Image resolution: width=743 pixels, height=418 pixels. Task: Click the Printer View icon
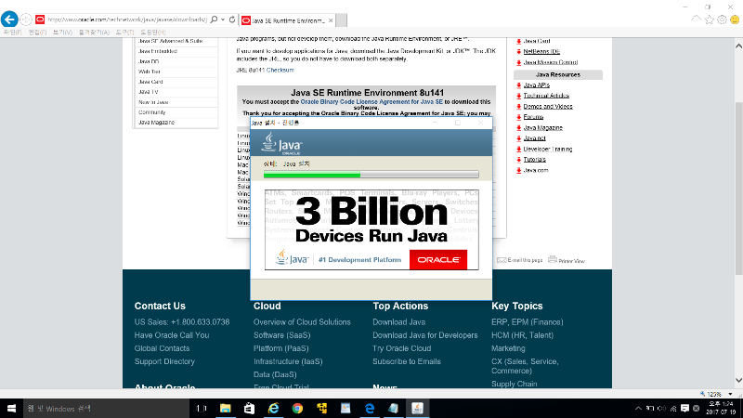pos(553,259)
